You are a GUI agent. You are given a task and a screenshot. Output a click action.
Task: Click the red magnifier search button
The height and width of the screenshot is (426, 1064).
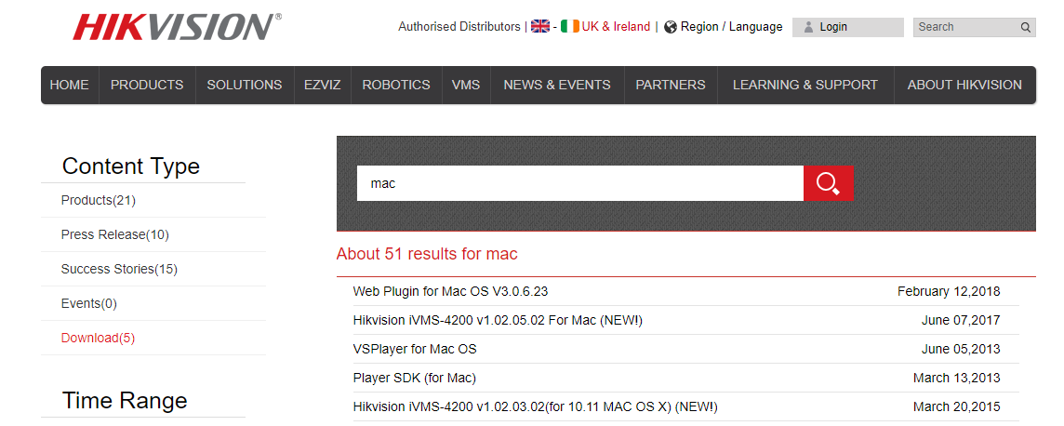click(828, 183)
